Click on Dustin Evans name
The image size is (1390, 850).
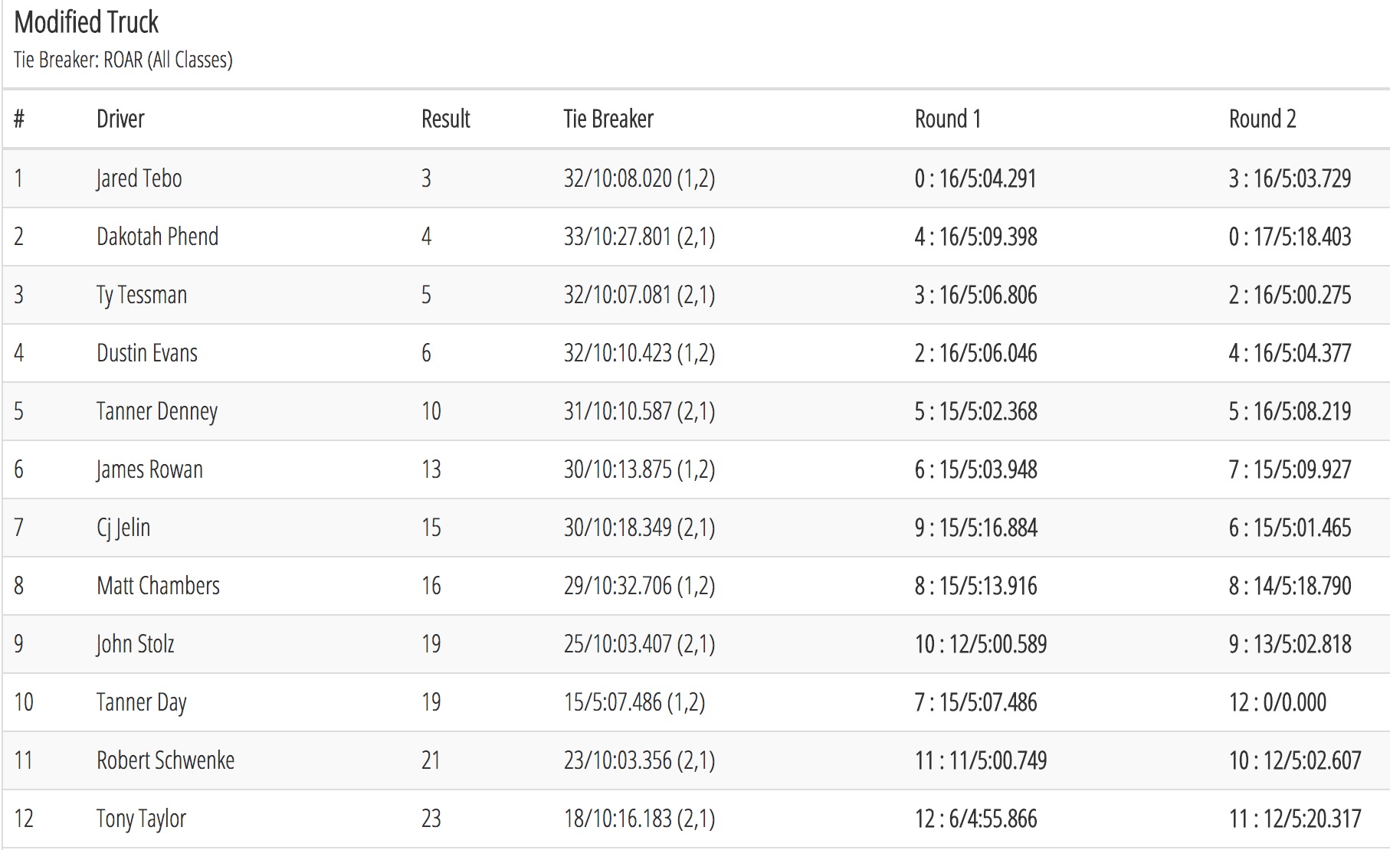tap(147, 353)
